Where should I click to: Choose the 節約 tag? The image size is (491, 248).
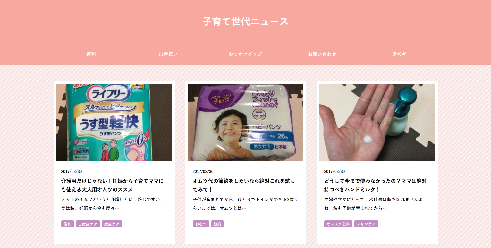pos(217,224)
